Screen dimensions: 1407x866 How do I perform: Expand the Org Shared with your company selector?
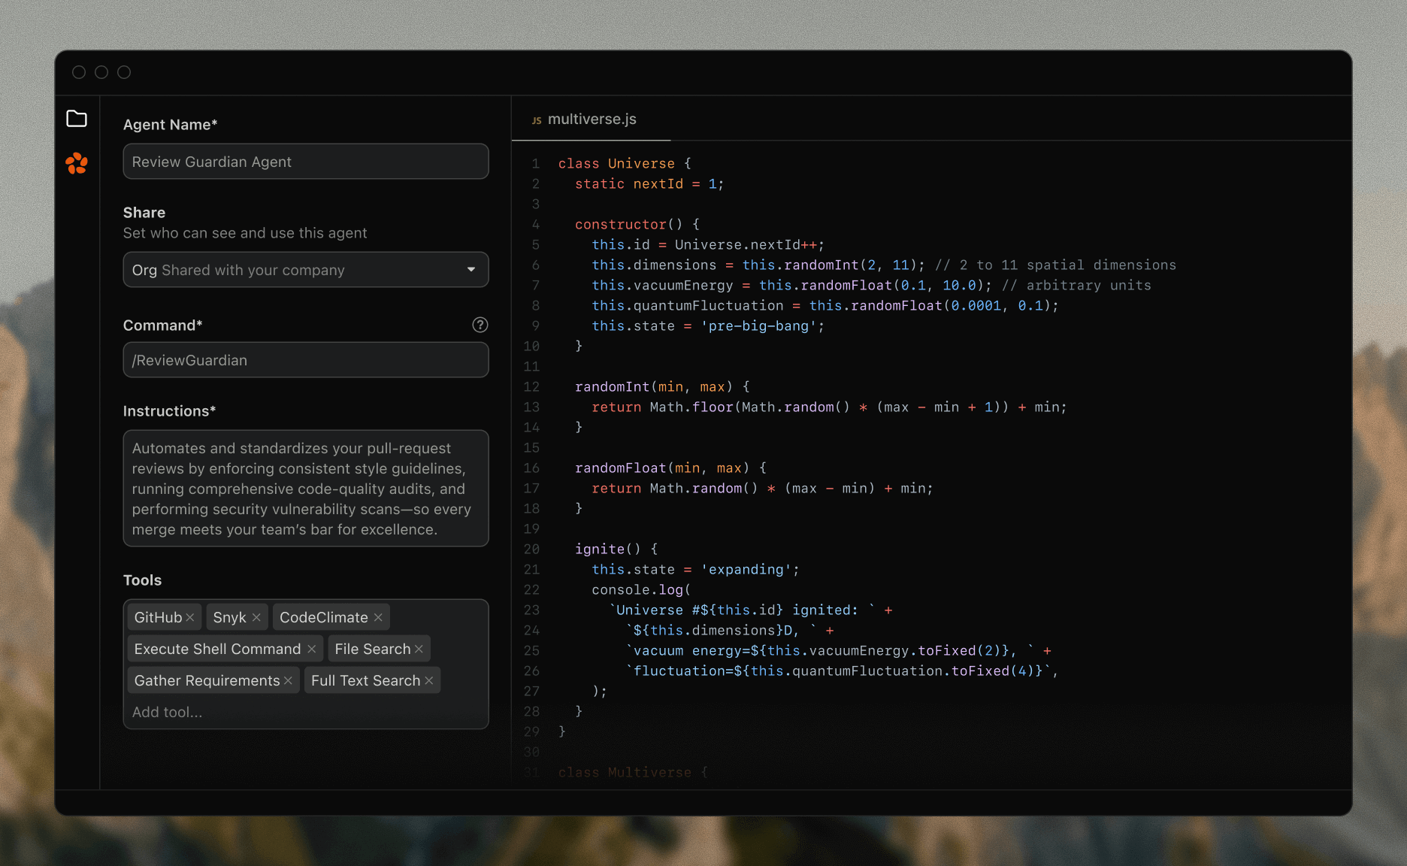(305, 269)
